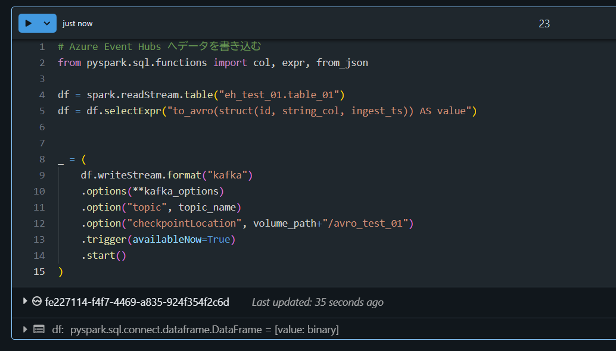Click the streaming query status icon
Image resolution: width=616 pixels, height=351 pixels.
pyautogui.click(x=37, y=301)
